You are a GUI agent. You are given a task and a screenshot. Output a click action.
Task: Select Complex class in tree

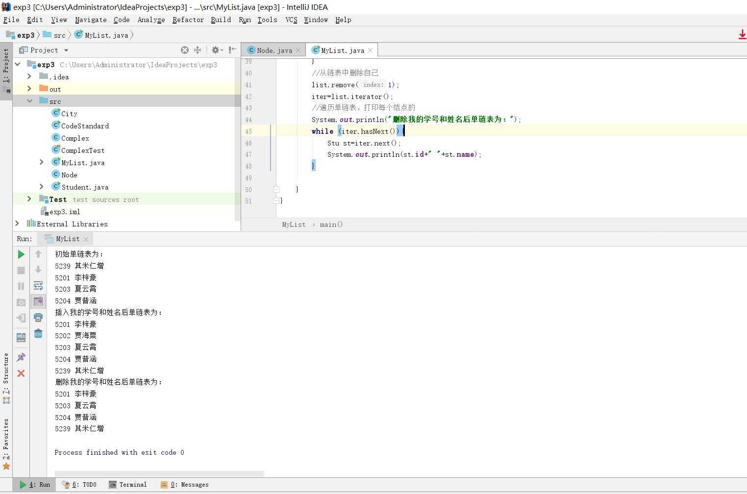point(71,138)
